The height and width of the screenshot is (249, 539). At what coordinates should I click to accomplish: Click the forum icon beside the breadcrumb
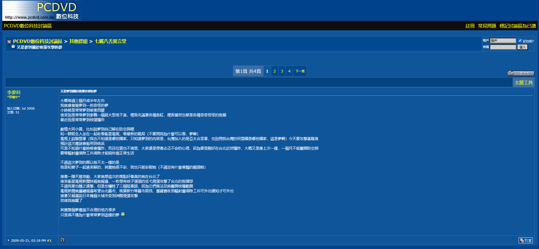pos(9,41)
